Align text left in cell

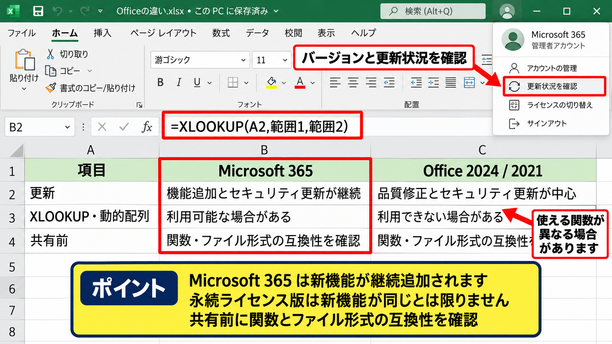pyautogui.click(x=335, y=83)
